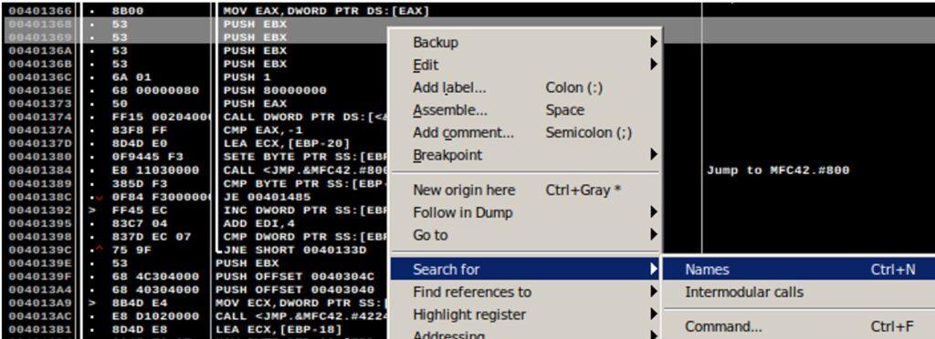This screenshot has width=935, height=339.
Task: Open the Addressing submenu
Action: (525, 334)
